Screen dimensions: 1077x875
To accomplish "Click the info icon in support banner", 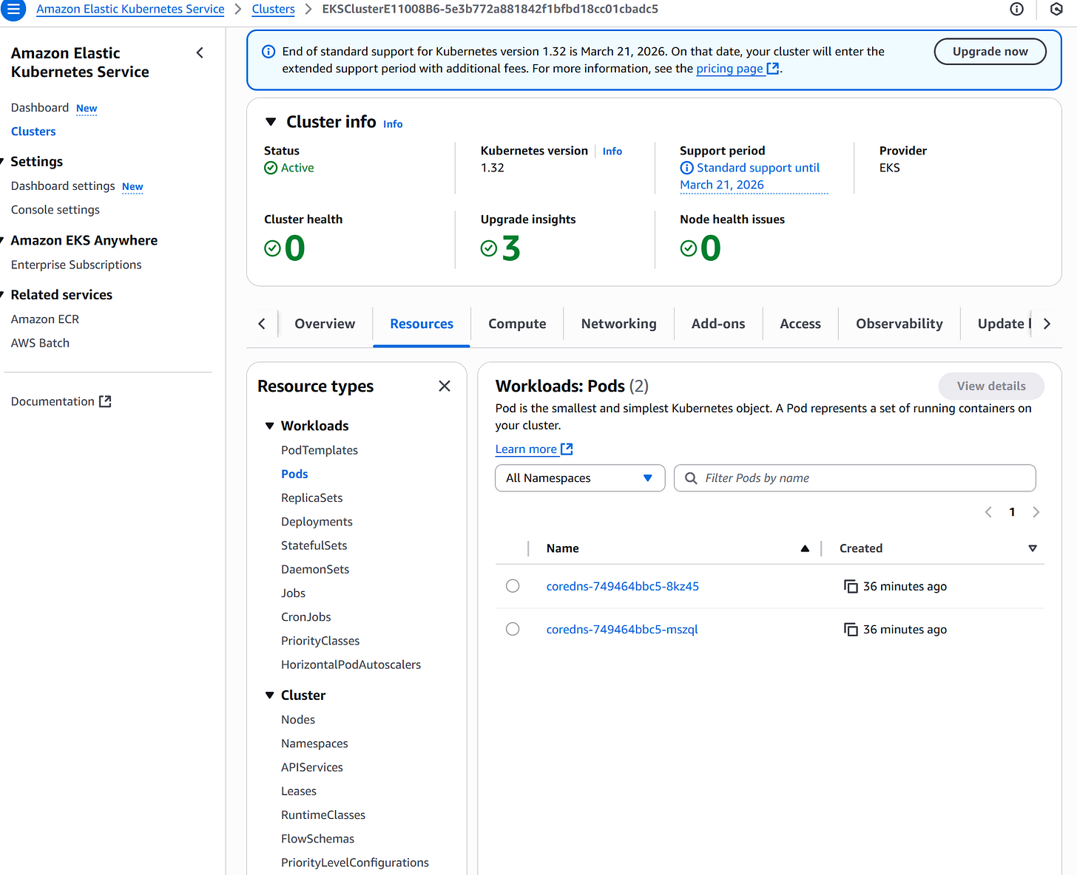I will pos(269,52).
